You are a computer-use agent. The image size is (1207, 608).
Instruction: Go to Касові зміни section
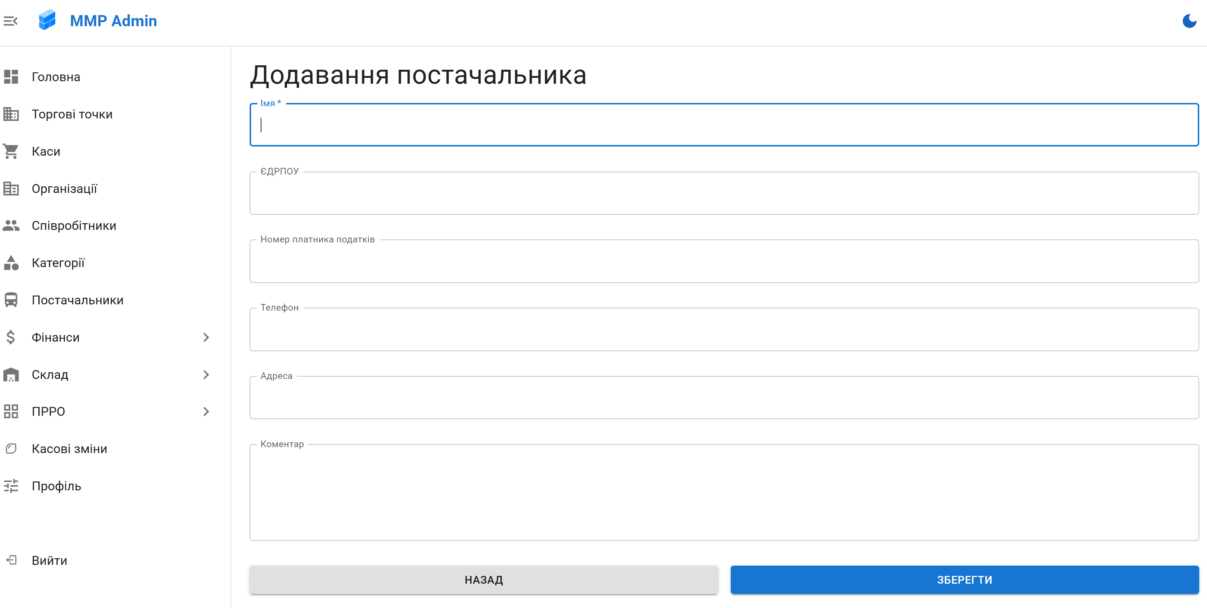69,449
